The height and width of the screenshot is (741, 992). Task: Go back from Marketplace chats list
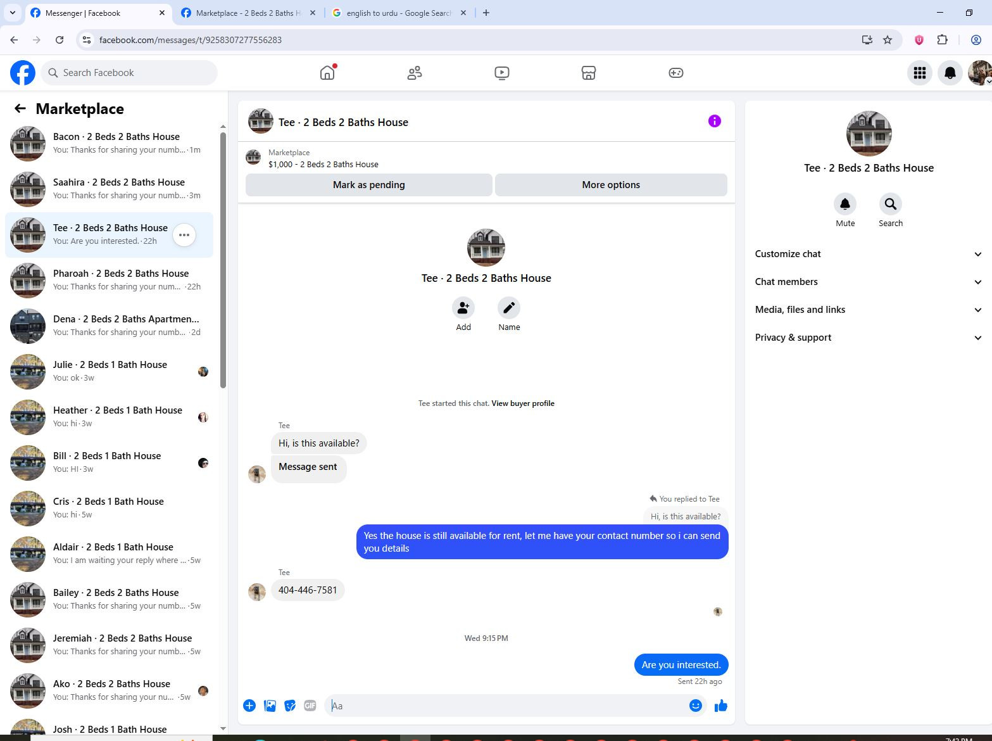pyautogui.click(x=20, y=109)
